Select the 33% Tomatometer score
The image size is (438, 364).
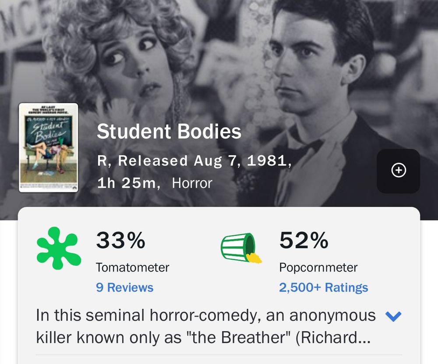(x=120, y=240)
